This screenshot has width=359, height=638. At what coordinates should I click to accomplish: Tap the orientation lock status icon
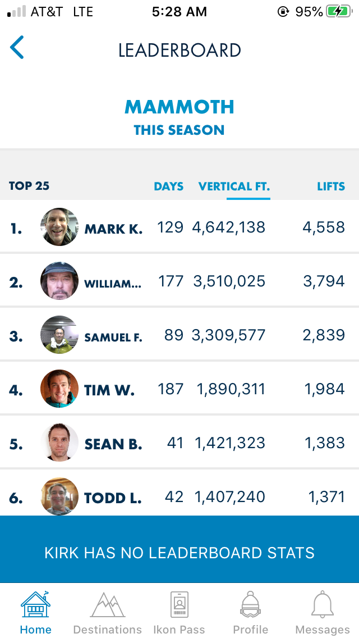pyautogui.click(x=283, y=12)
